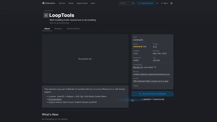The width and height of the screenshot is (217, 122).
Task: Click the published date May 14th, 2024
Action: click(160, 54)
